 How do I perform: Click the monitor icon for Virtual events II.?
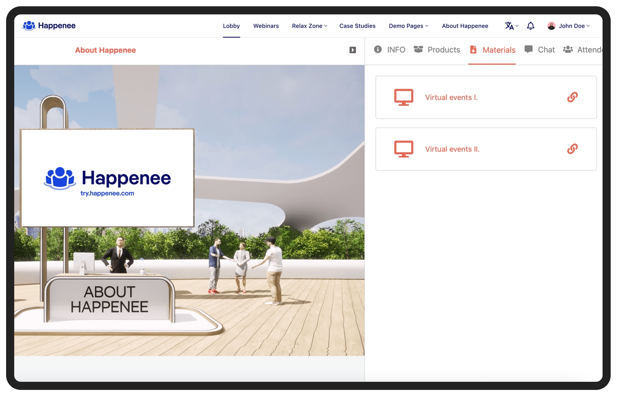[403, 149]
